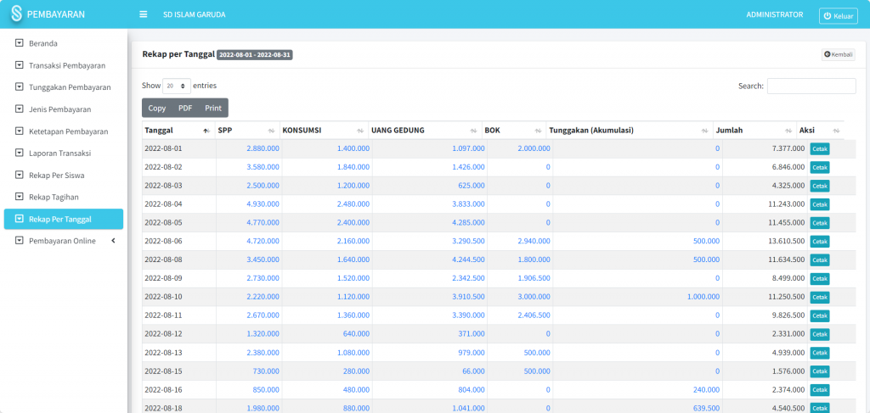Screen dimensions: 870x413
Task: Open BOK value 2.940.000 link
Action: pyautogui.click(x=534, y=241)
